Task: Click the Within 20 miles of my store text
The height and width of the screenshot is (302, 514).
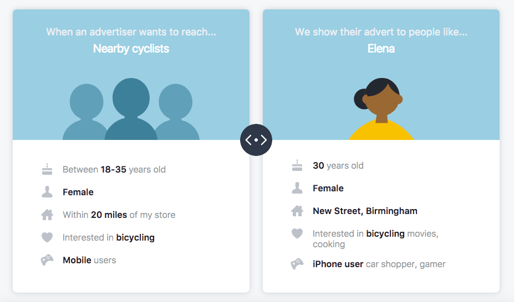Action: [119, 215]
